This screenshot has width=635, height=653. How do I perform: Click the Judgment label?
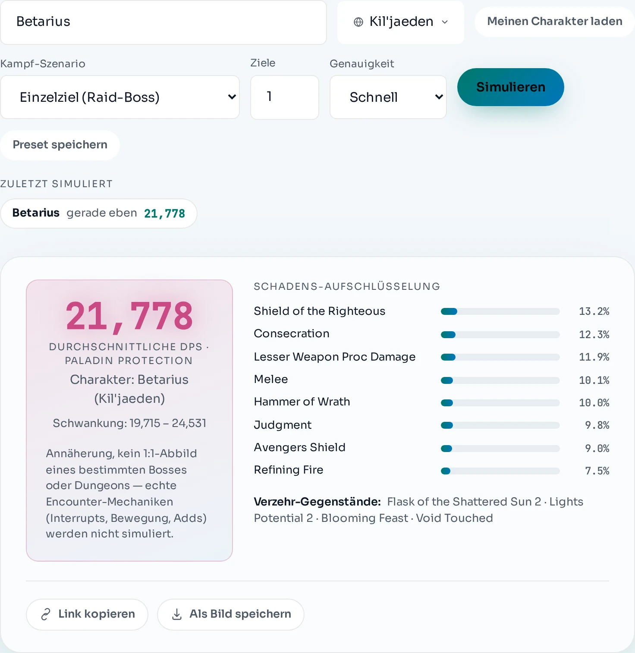pyautogui.click(x=283, y=425)
